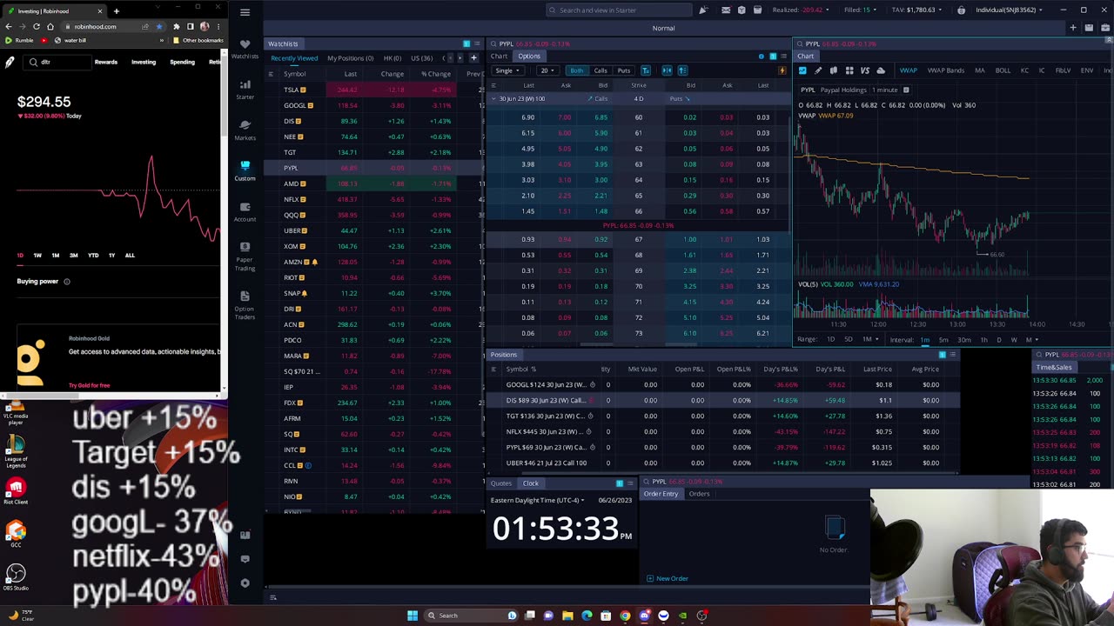Screen dimensions: 1114x626
Task: Show only Calls in options chain
Action: 600,70
